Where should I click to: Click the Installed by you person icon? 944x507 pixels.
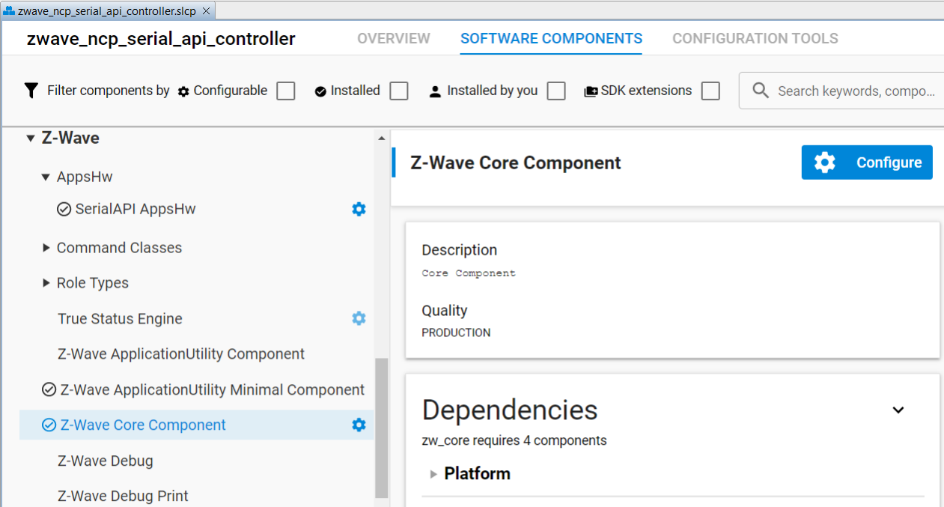coord(435,91)
